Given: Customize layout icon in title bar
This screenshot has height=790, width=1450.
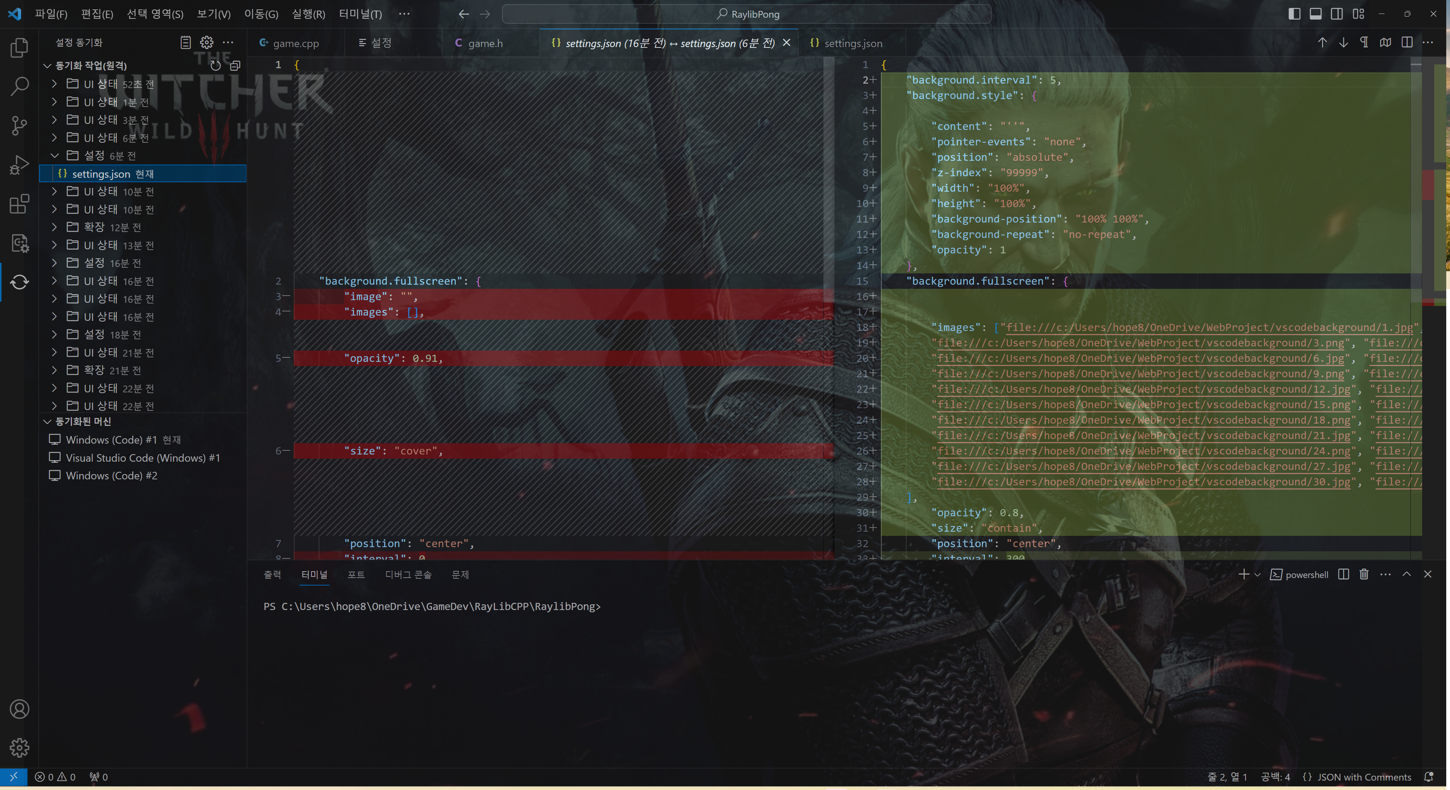Looking at the screenshot, I should tap(1358, 14).
